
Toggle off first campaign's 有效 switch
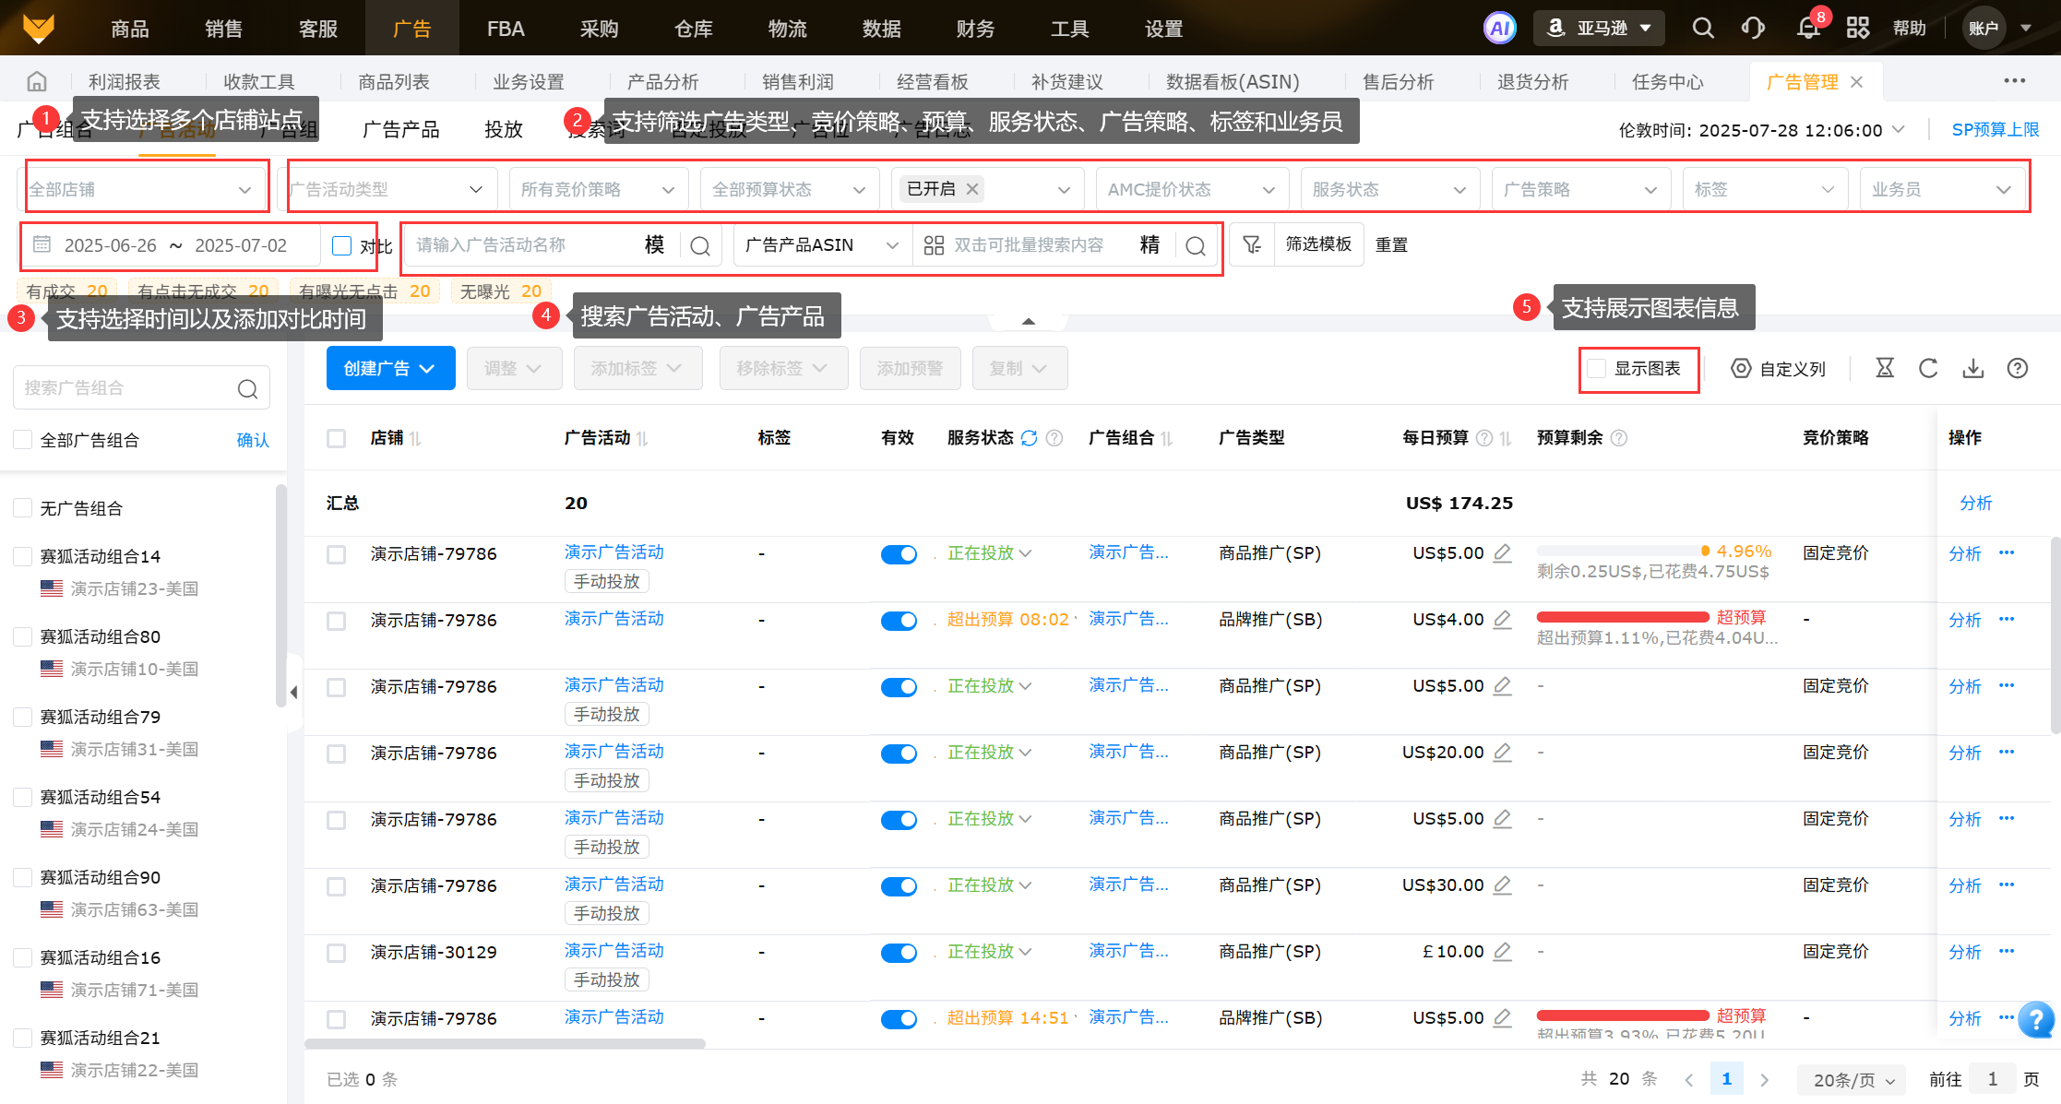899,554
